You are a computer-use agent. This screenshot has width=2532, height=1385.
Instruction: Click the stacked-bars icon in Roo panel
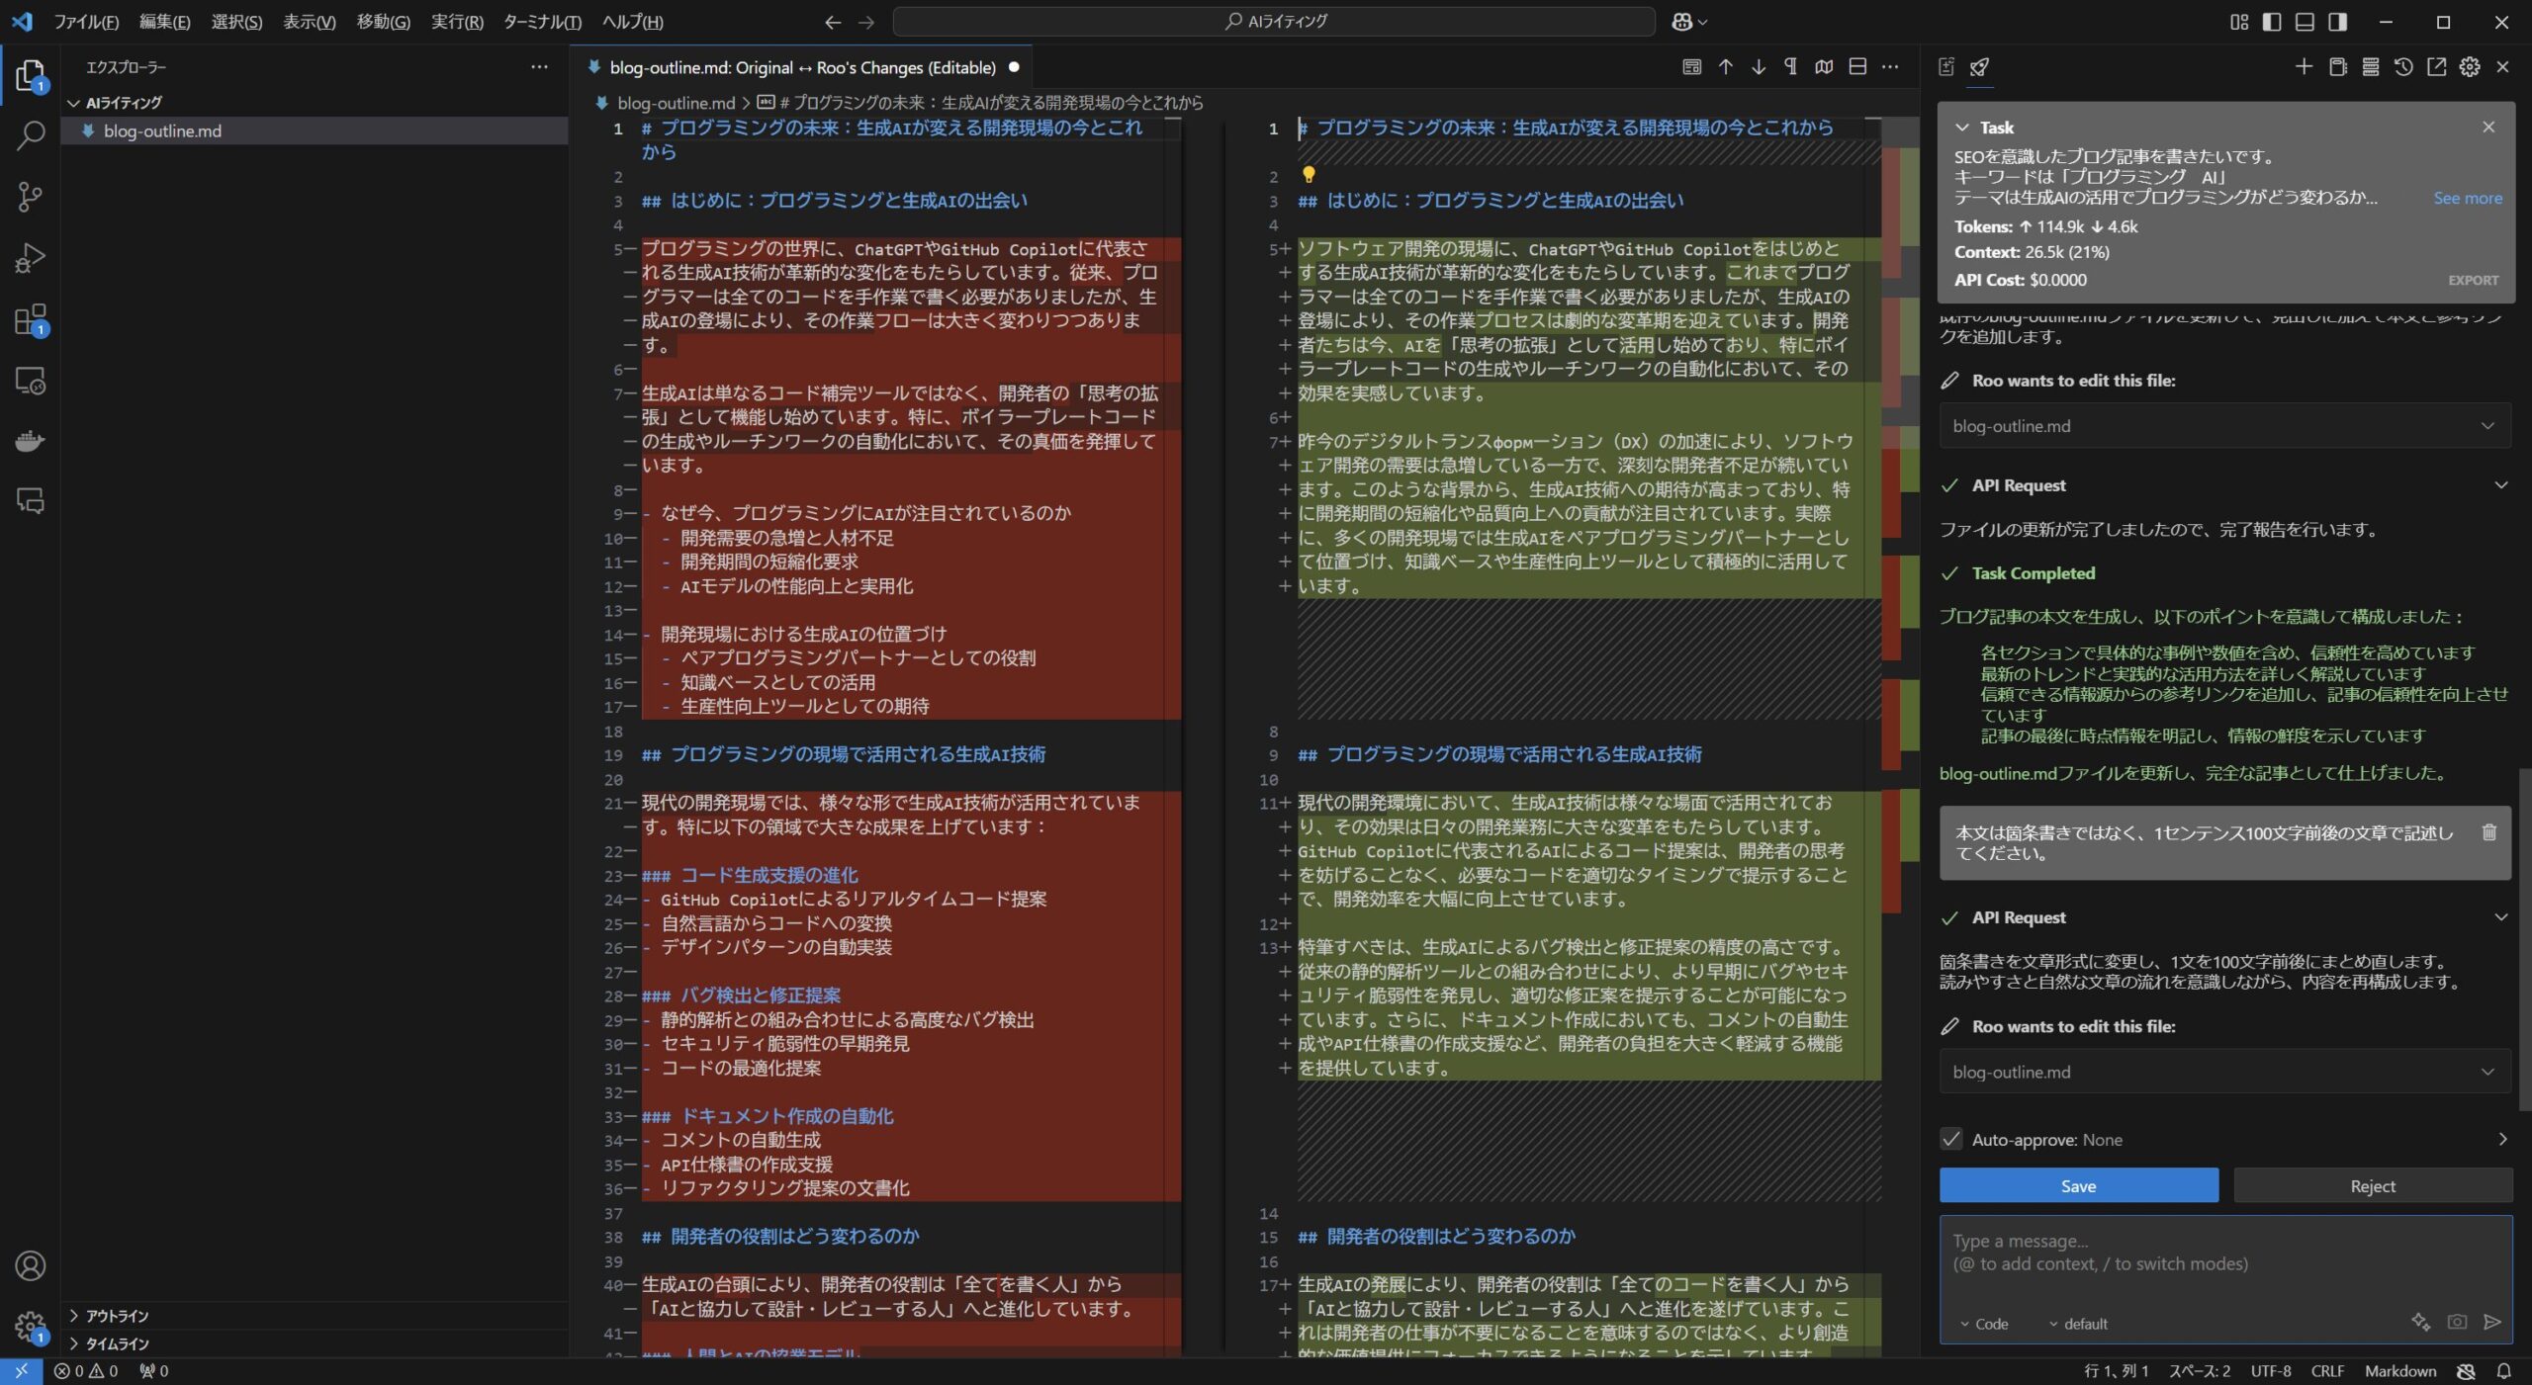(2370, 66)
